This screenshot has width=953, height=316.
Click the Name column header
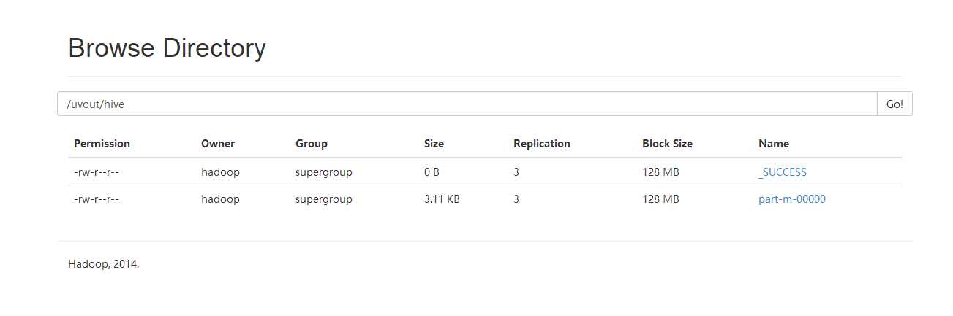774,144
